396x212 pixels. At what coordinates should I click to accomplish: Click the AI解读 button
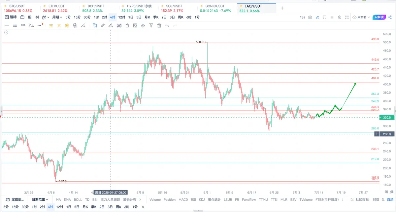point(379,17)
